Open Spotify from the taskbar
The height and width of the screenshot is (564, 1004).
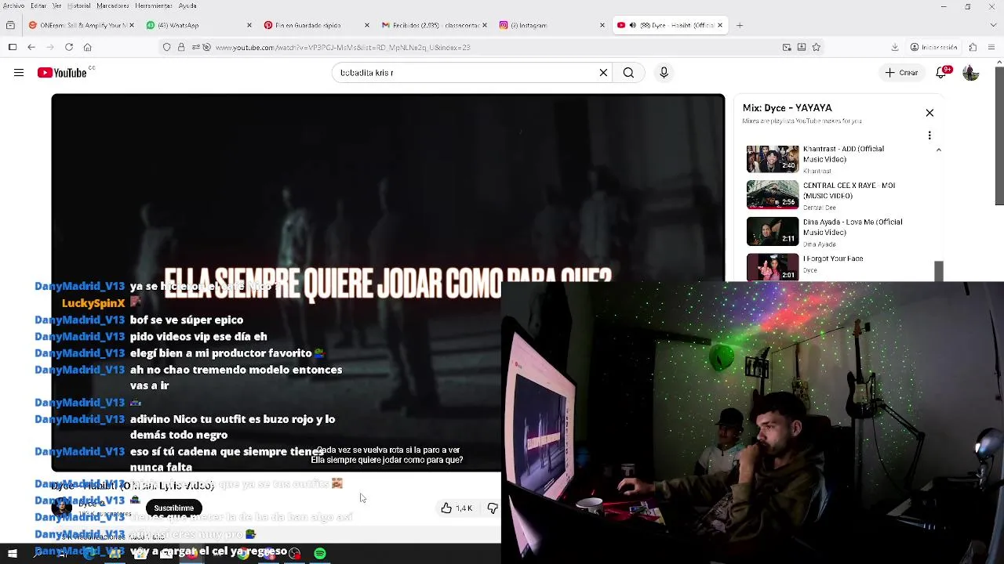[x=320, y=554]
